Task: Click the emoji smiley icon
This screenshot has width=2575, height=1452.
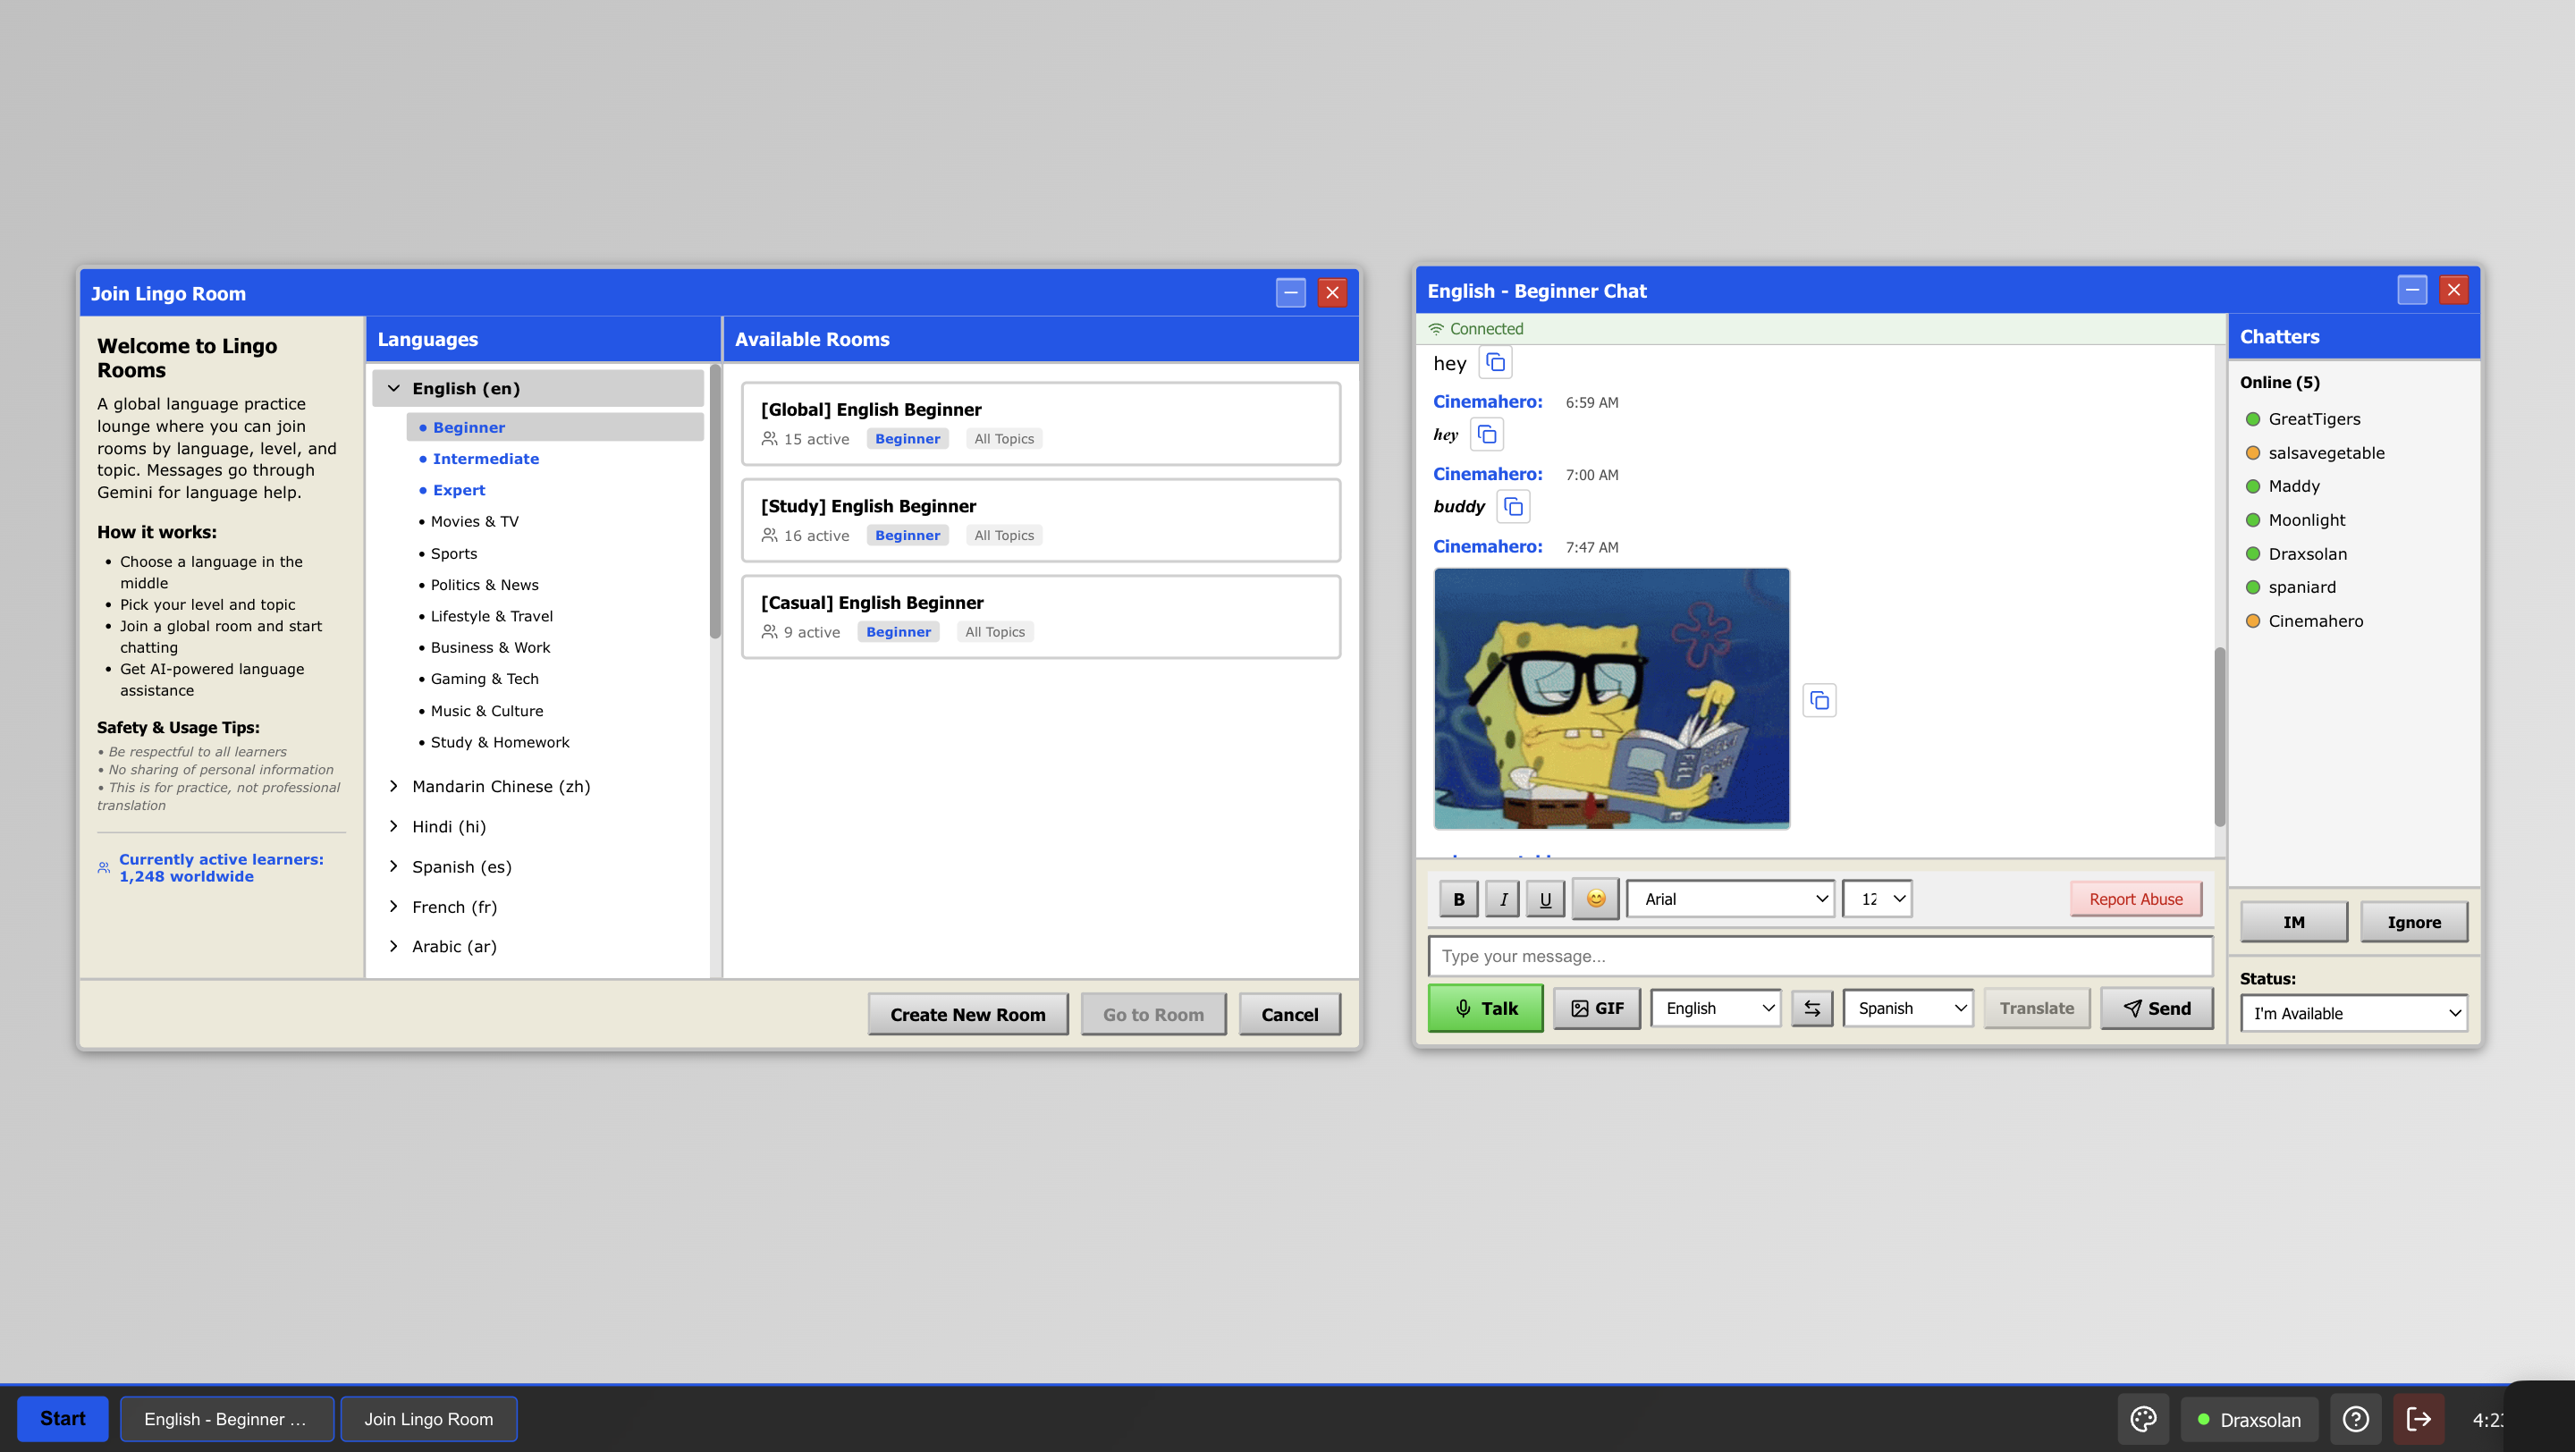Action: click(x=1595, y=899)
